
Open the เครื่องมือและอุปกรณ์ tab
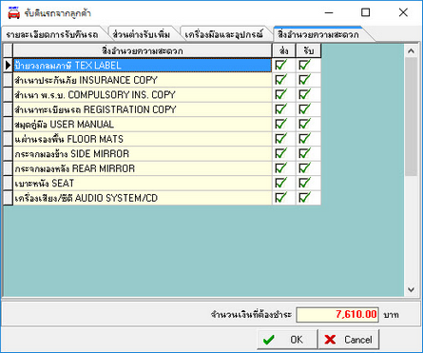(x=224, y=34)
